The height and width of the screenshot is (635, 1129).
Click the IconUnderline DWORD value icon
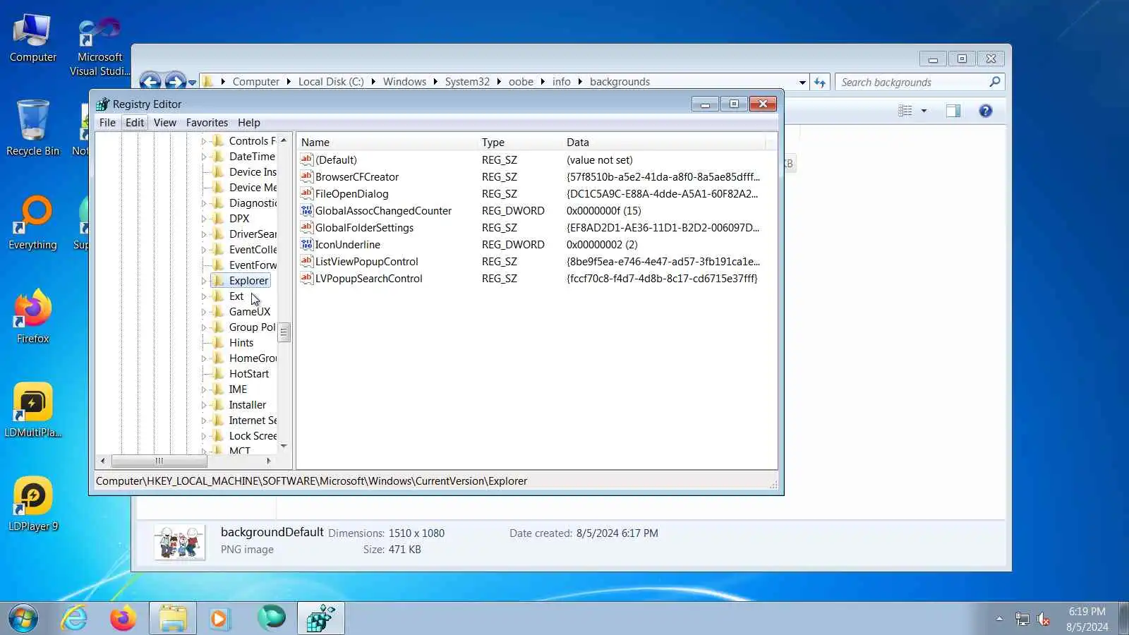(x=306, y=244)
